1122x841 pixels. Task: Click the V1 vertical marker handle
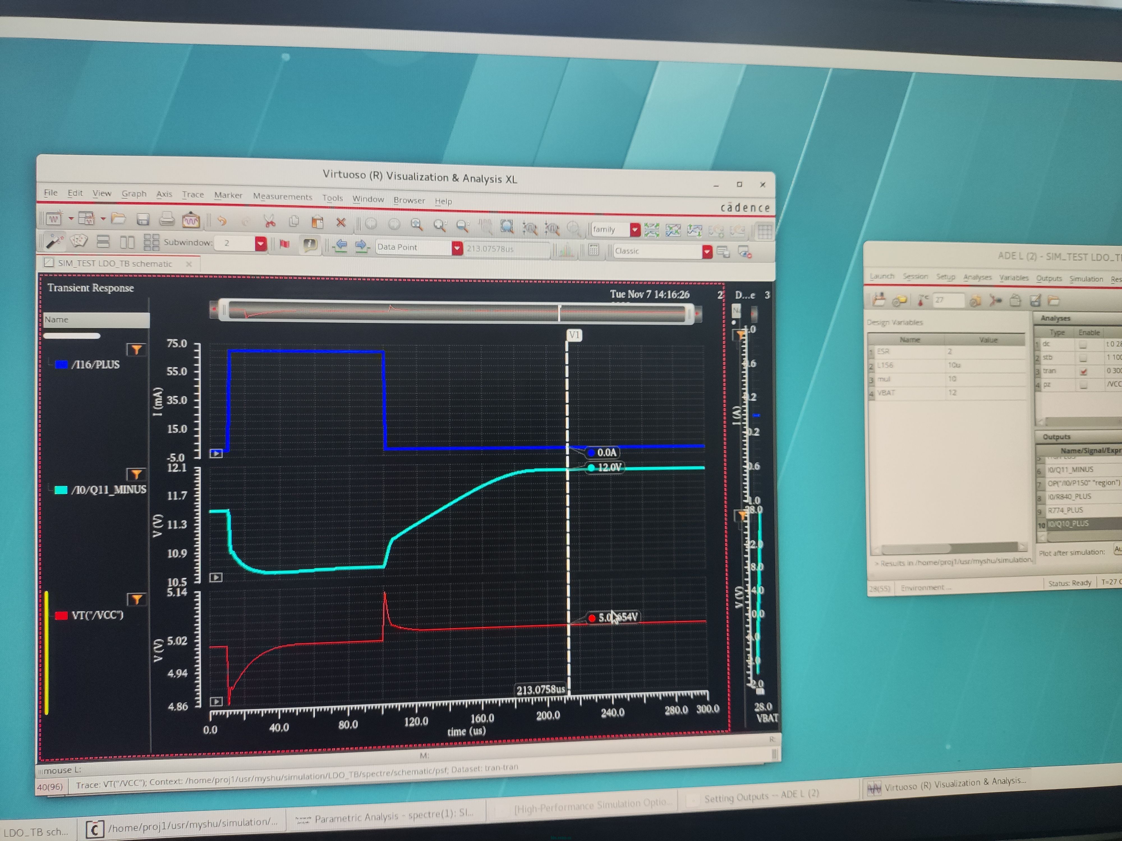pyautogui.click(x=574, y=335)
